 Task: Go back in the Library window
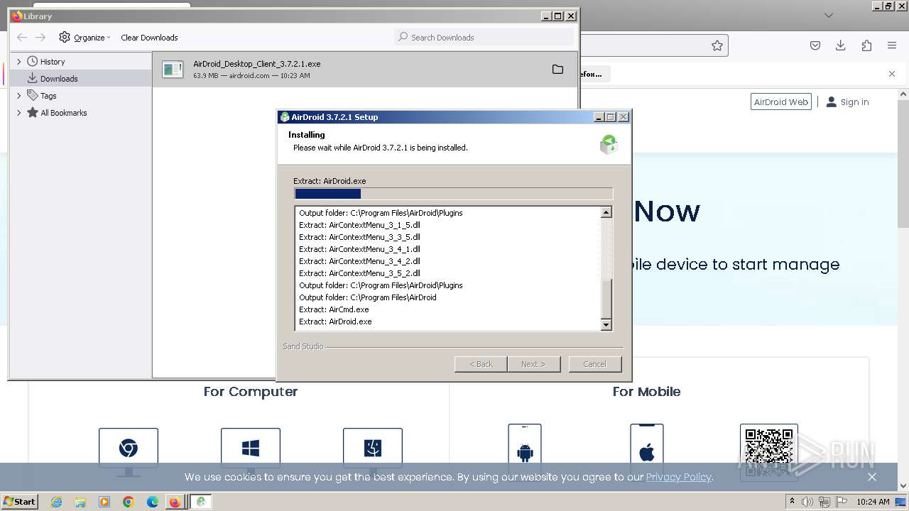point(22,37)
